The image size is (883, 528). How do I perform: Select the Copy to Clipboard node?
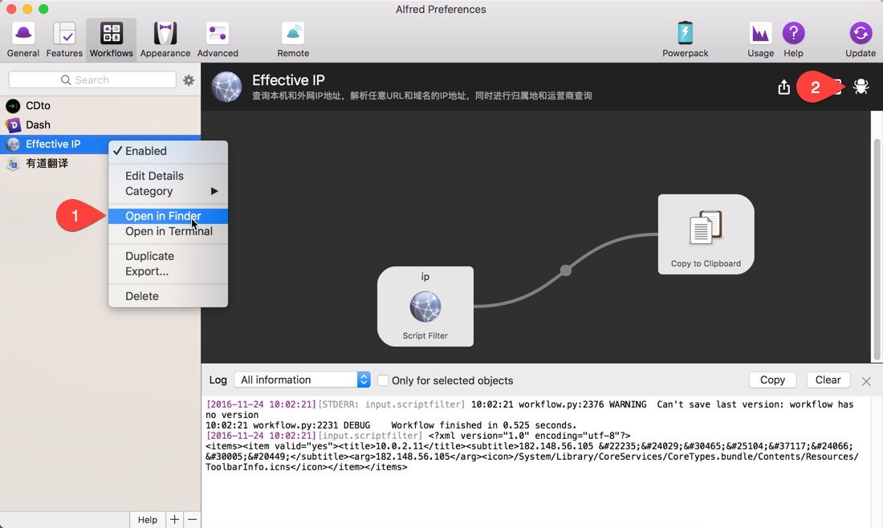tap(706, 234)
